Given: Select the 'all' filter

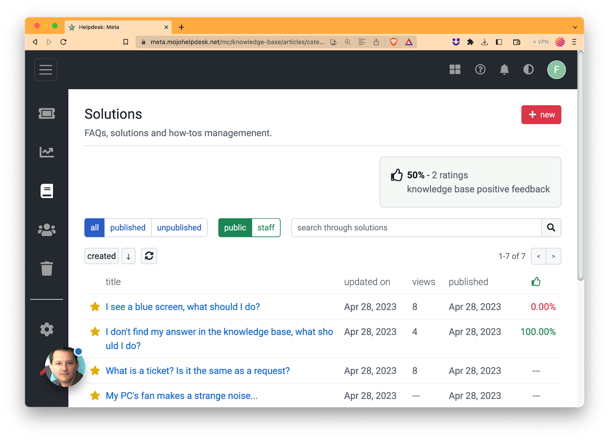Looking at the screenshot, I should point(94,228).
